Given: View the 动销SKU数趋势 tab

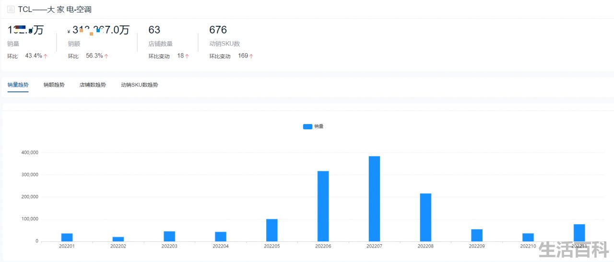Looking at the screenshot, I should tap(140, 85).
